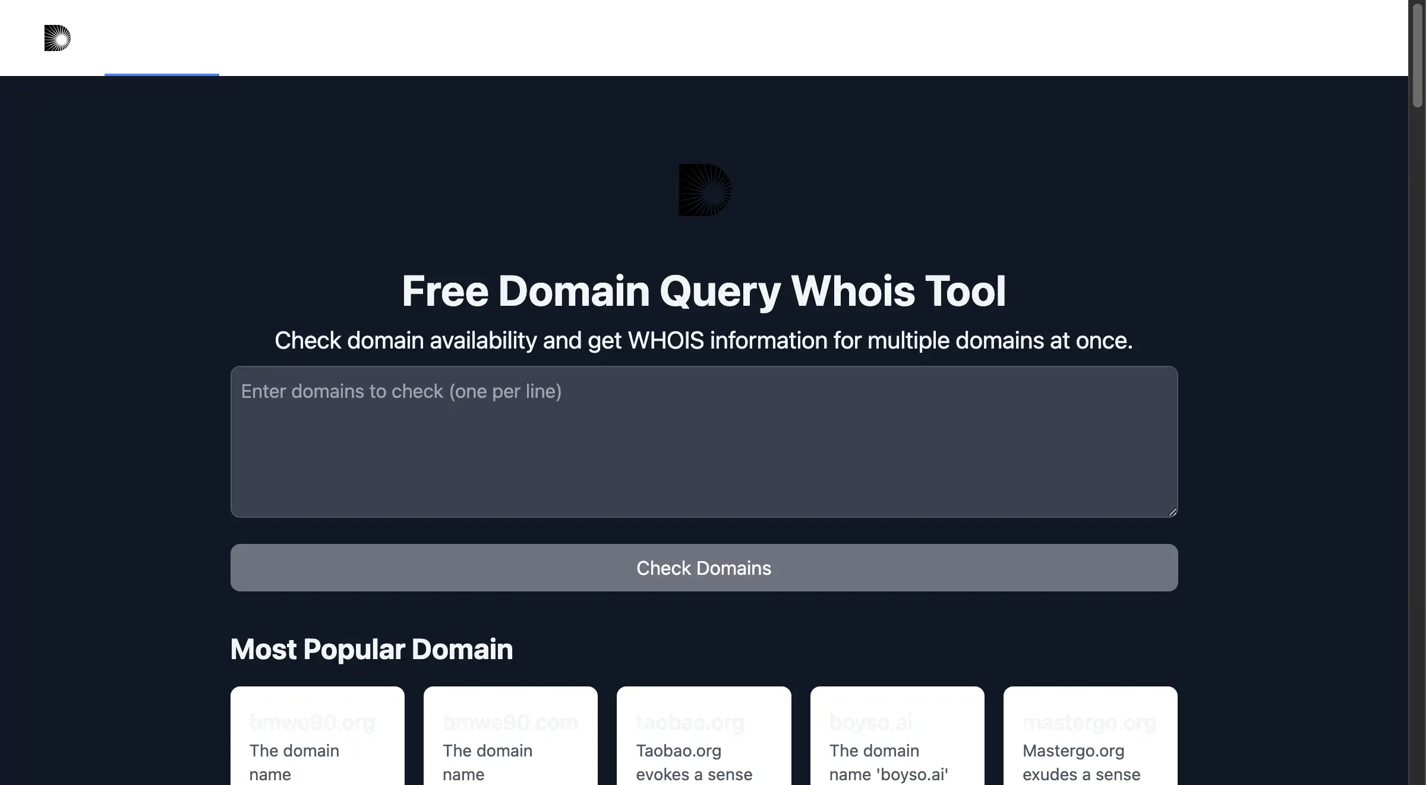Open the mastergo.org domain card
This screenshot has height=785, width=1426.
click(1090, 736)
